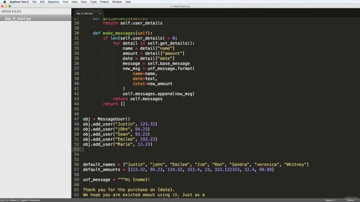Viewport: 360px width, 202px height.
Task: Open the Selection menu
Action: (53, 2)
